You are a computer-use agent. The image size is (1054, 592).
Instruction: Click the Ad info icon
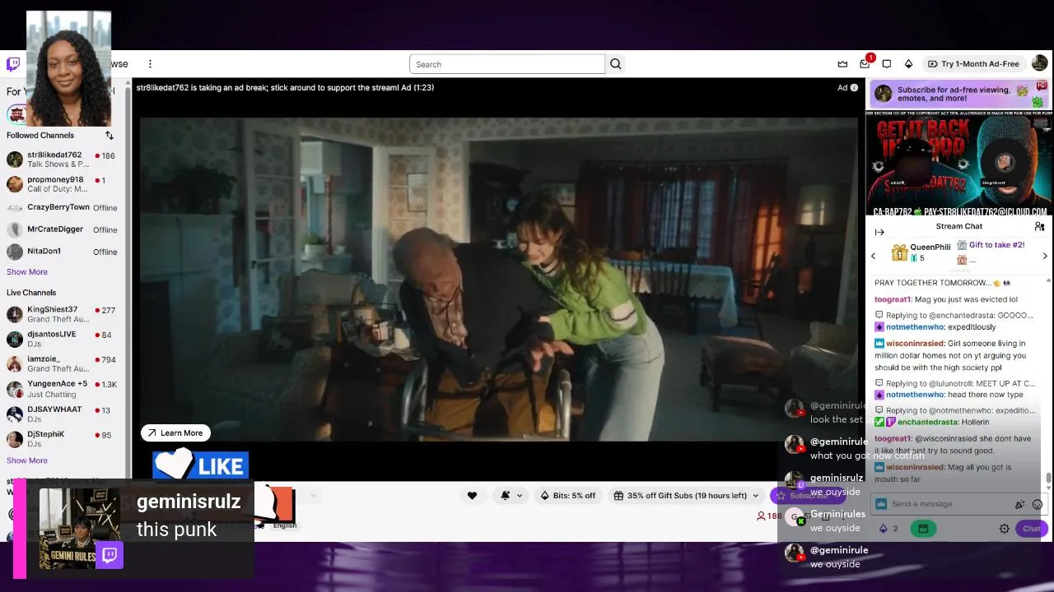point(854,88)
